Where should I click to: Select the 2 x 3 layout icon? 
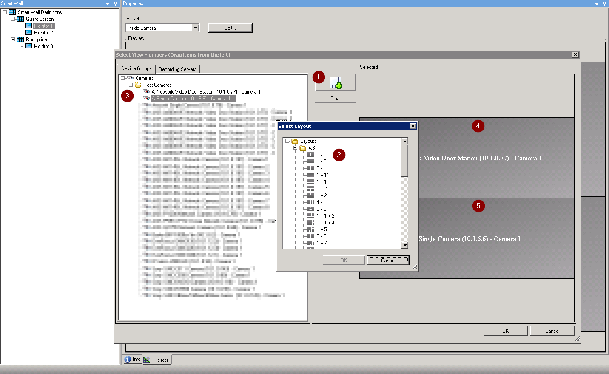coord(310,236)
